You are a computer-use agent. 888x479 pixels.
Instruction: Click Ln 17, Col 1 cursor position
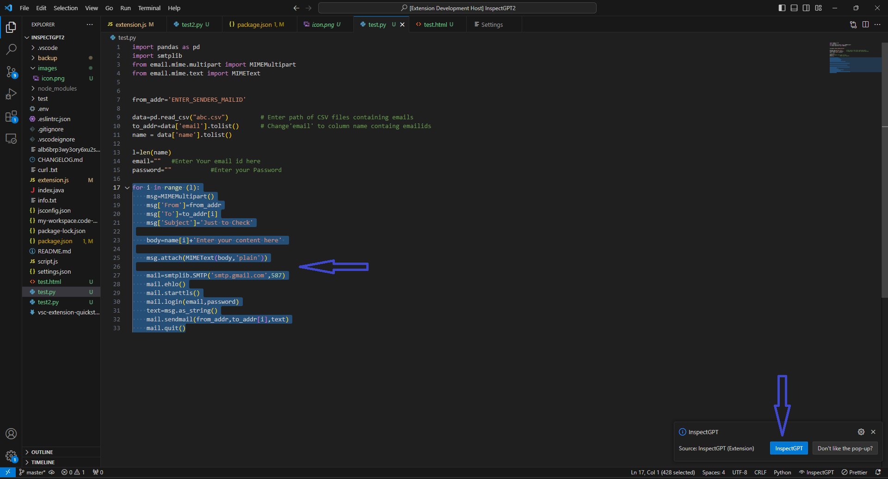point(662,472)
